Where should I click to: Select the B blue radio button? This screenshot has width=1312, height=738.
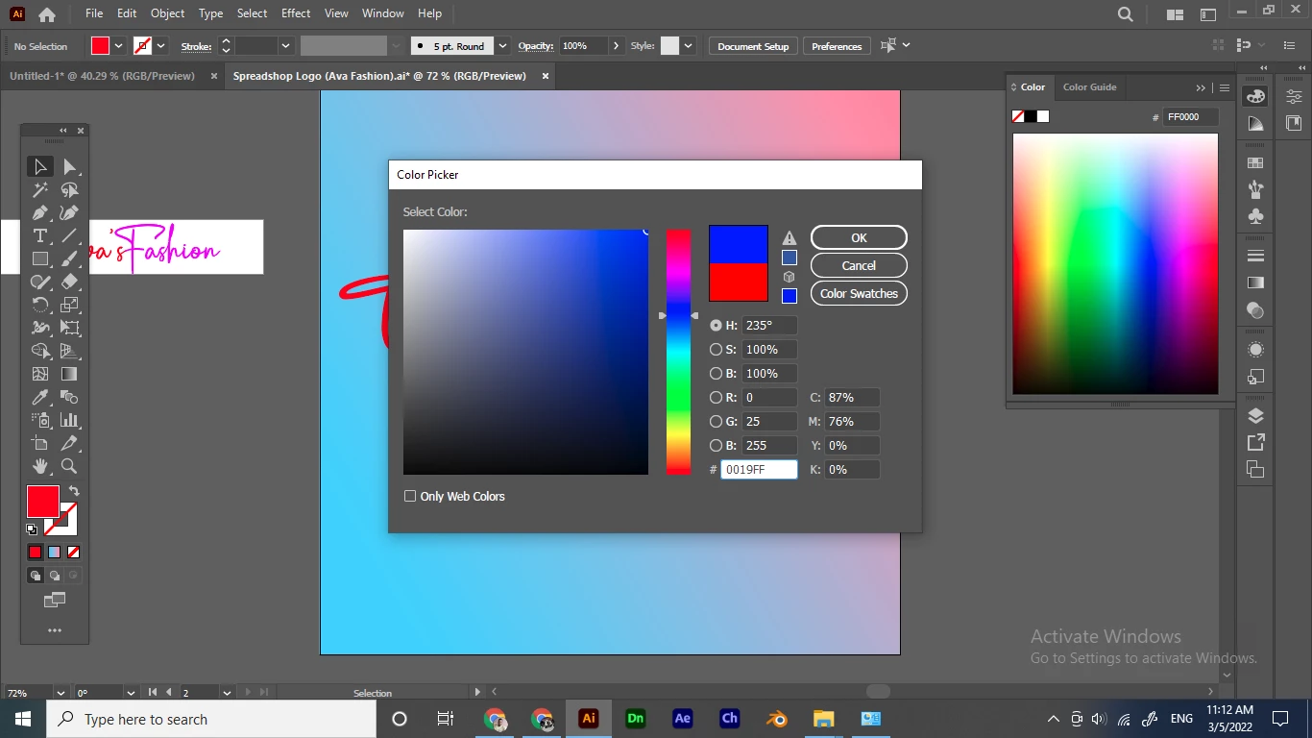(716, 446)
